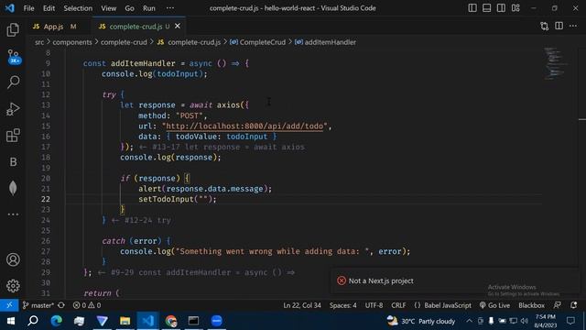
Task: Open Blackbox extension in activity bar
Action: tap(13, 161)
